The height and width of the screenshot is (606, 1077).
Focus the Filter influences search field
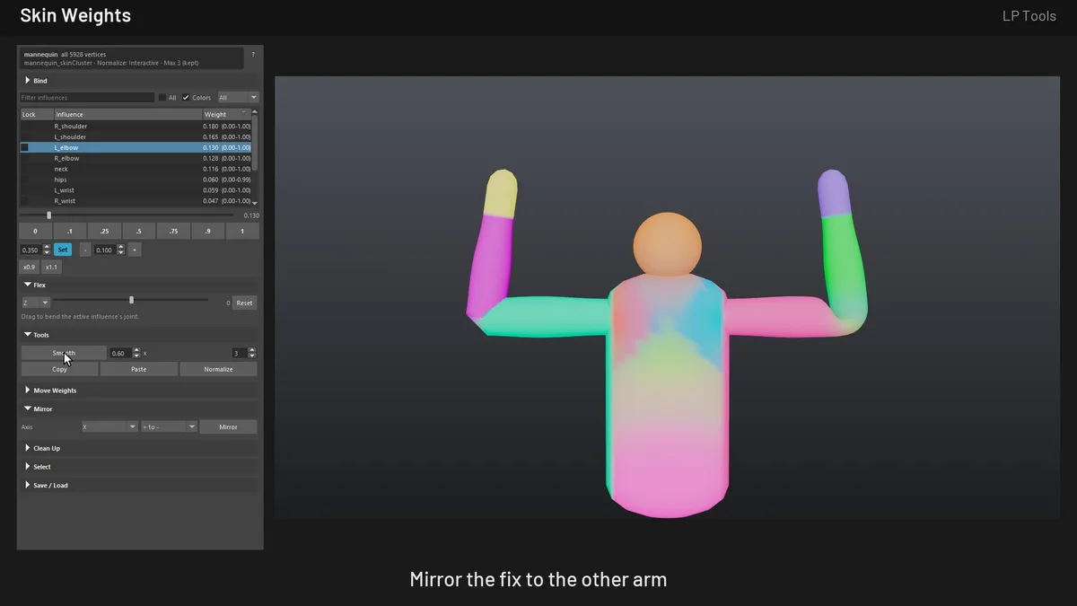(87, 97)
